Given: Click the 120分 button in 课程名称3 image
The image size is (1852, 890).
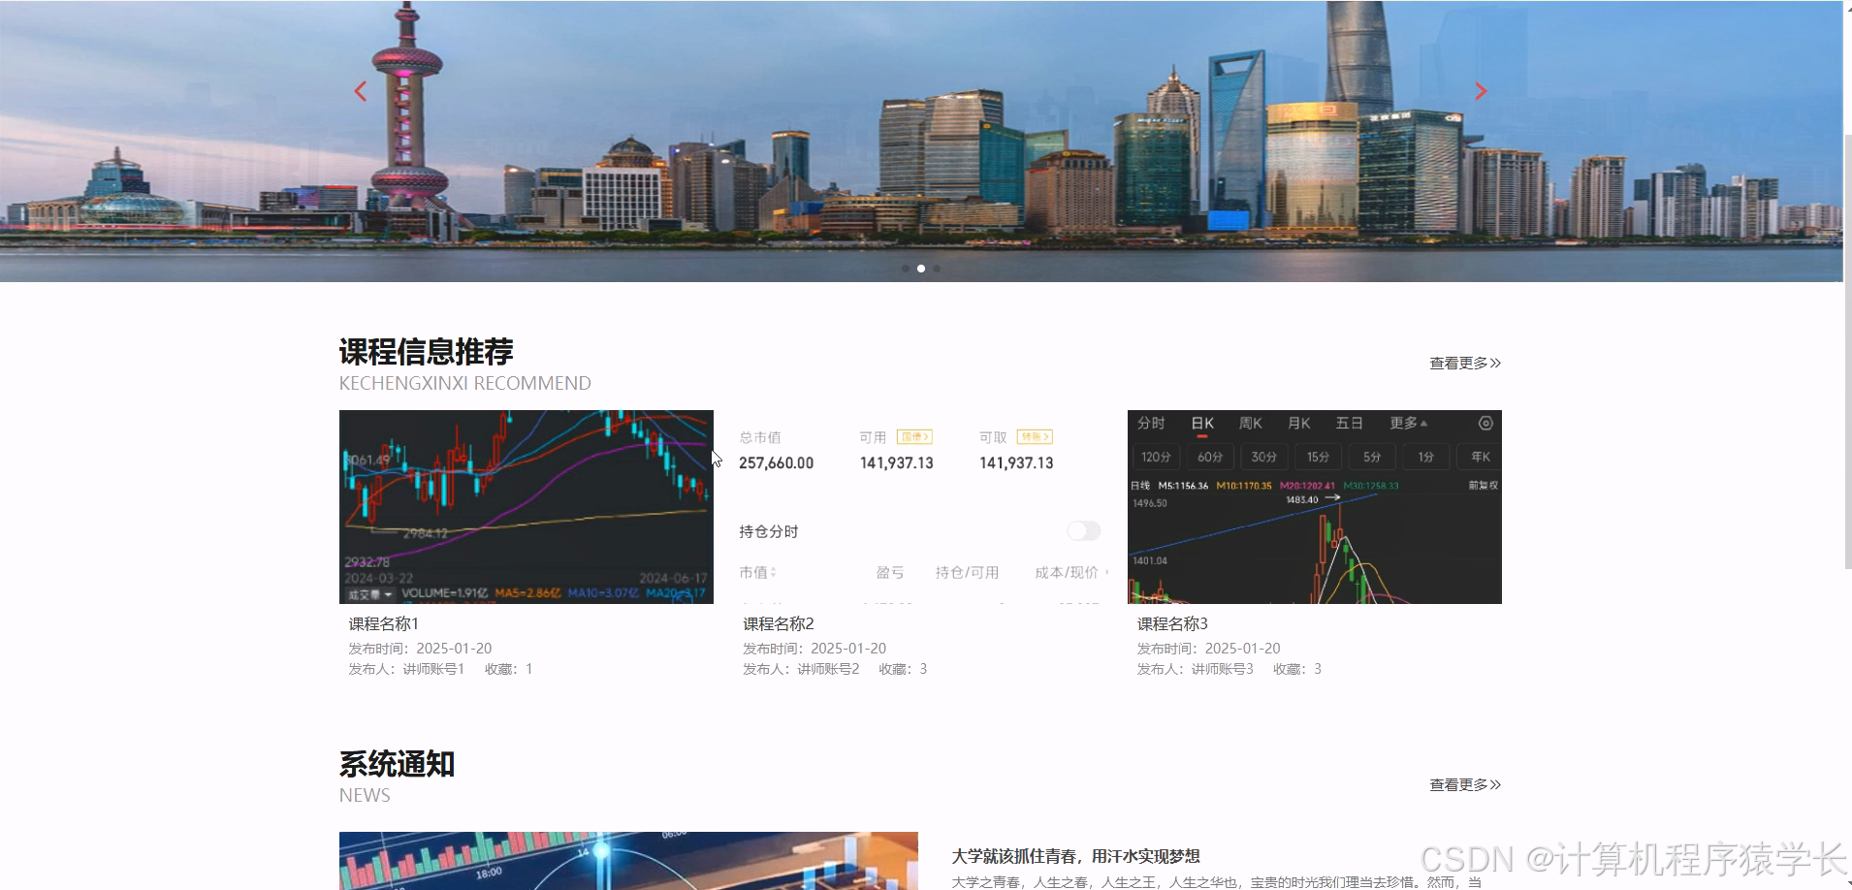Looking at the screenshot, I should coord(1156,457).
